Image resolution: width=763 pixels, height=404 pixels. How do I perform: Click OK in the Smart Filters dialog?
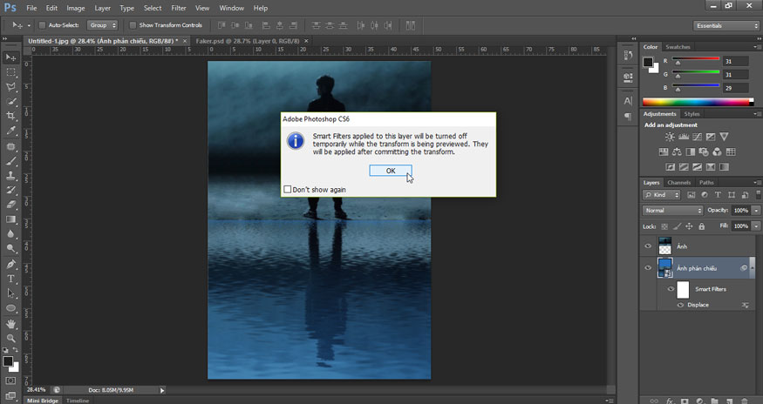point(391,171)
